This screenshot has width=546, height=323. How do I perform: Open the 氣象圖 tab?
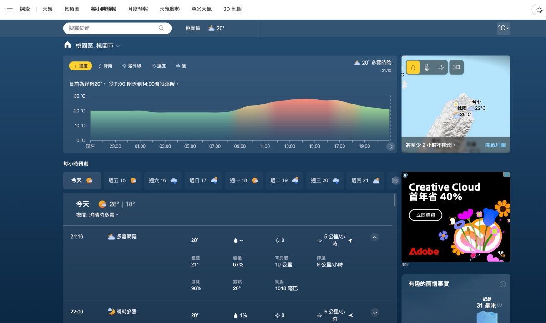pos(72,9)
